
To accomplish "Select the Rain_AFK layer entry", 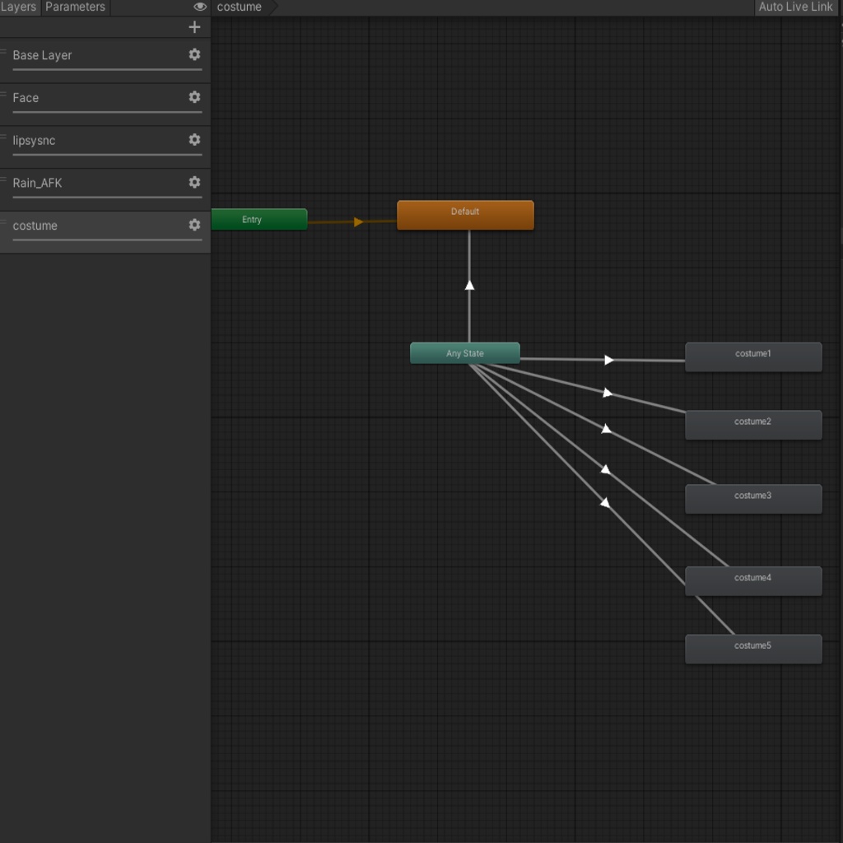I will pos(38,183).
